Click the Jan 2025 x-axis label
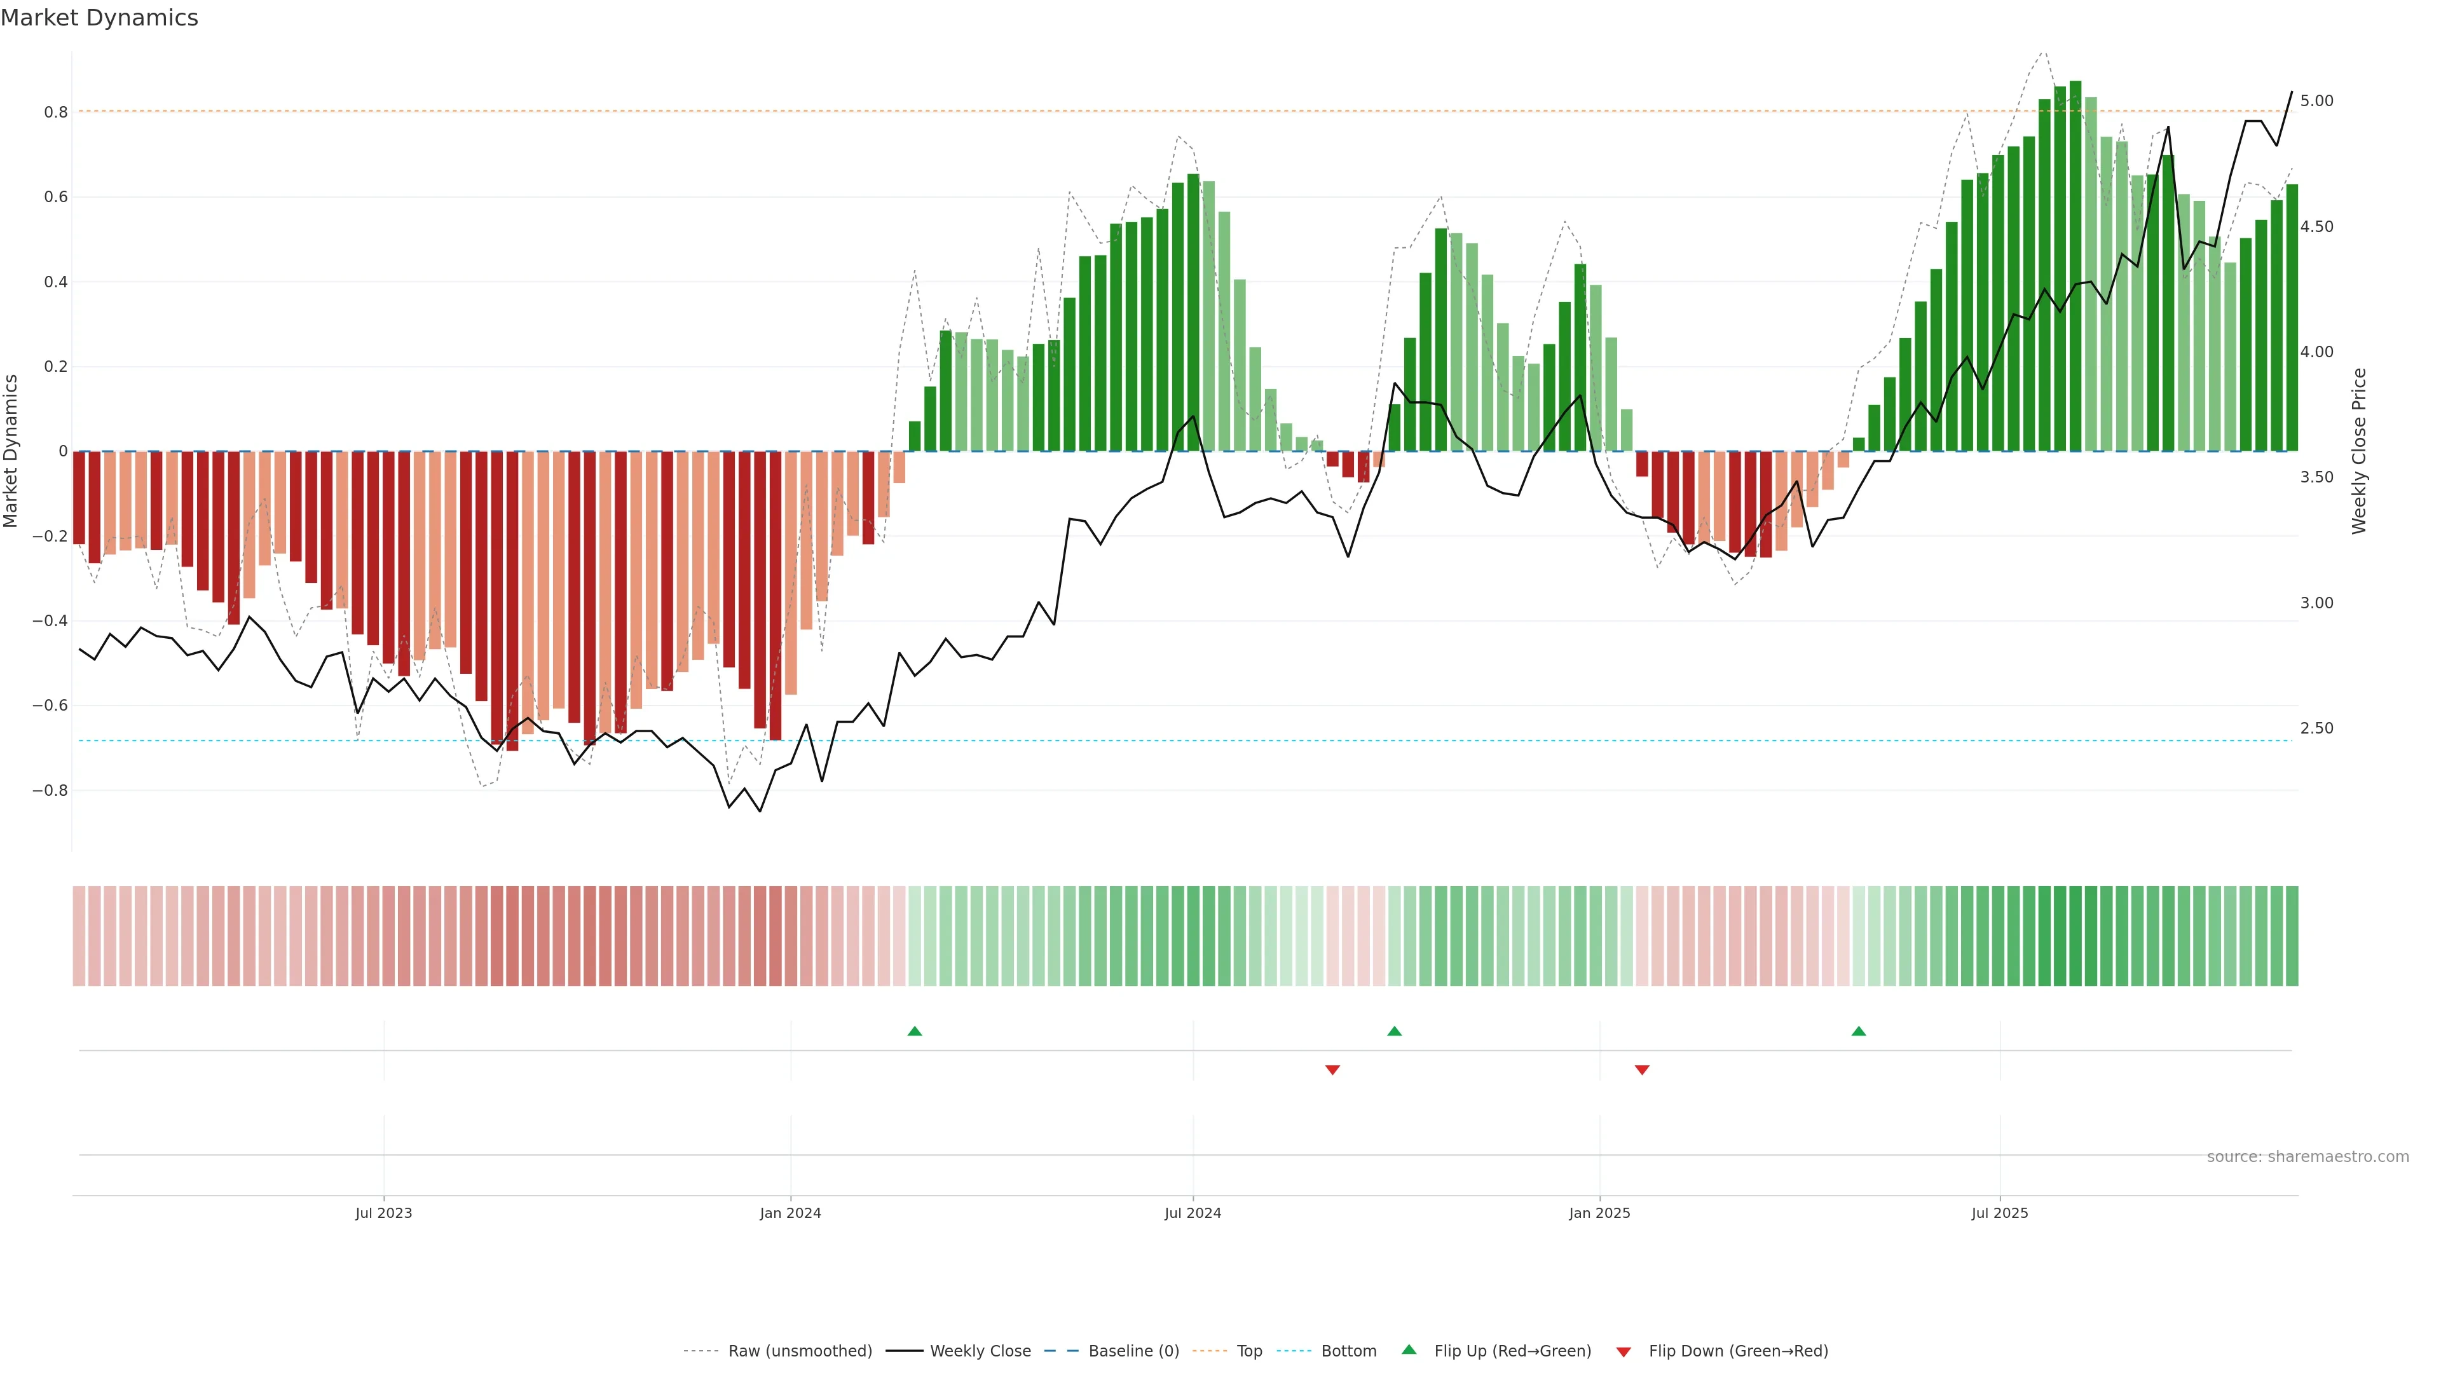 point(1599,1213)
